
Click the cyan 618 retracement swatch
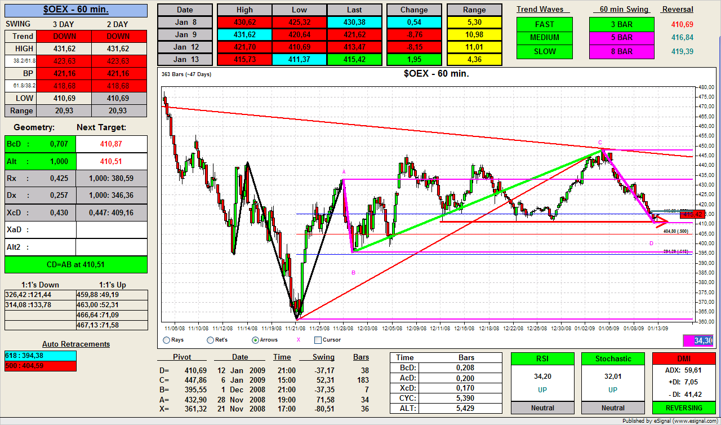pyautogui.click(x=40, y=356)
